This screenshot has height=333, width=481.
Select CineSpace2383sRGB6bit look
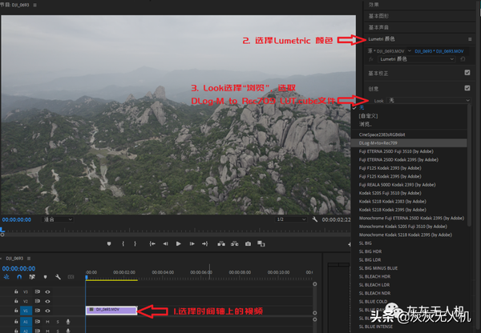point(382,134)
